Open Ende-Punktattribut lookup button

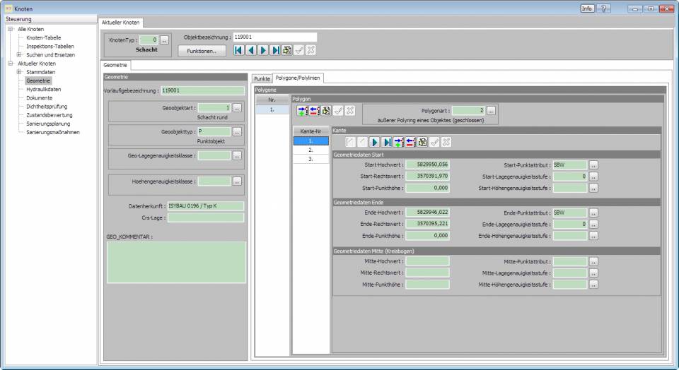click(x=593, y=213)
